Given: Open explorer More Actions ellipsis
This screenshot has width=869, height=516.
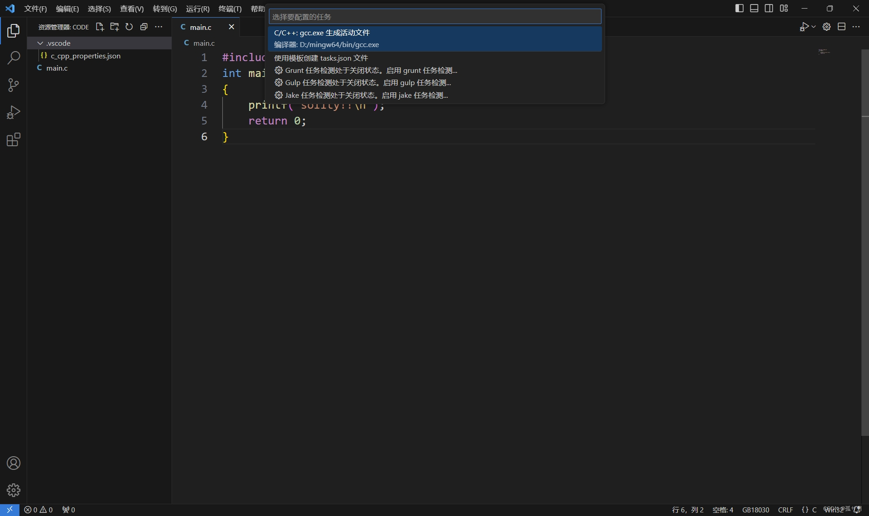Looking at the screenshot, I should point(158,27).
